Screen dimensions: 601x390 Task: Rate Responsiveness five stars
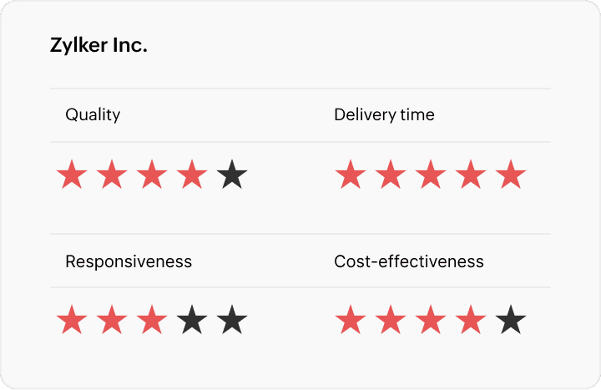pyautogui.click(x=232, y=320)
